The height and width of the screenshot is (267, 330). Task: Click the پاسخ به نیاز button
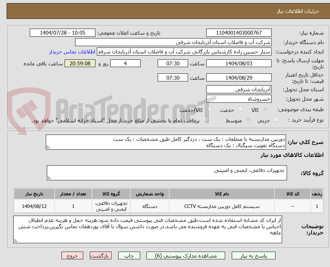tap(253, 255)
